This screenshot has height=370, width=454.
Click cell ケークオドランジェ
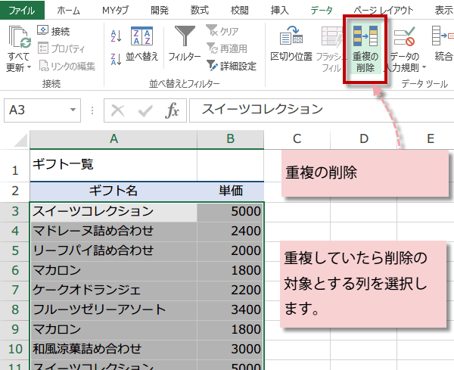113,291
